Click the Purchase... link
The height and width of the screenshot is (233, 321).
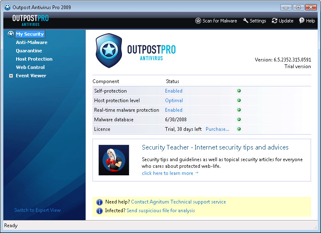[217, 129]
